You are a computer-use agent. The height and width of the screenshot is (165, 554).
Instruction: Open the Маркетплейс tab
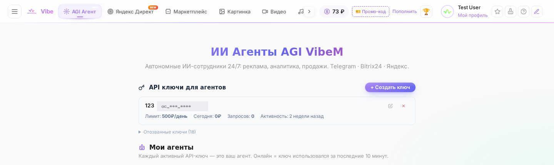[186, 12]
